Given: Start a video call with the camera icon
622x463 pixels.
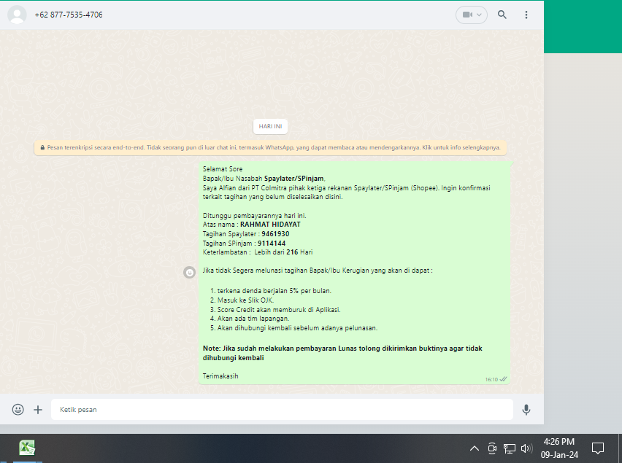Looking at the screenshot, I should point(467,15).
